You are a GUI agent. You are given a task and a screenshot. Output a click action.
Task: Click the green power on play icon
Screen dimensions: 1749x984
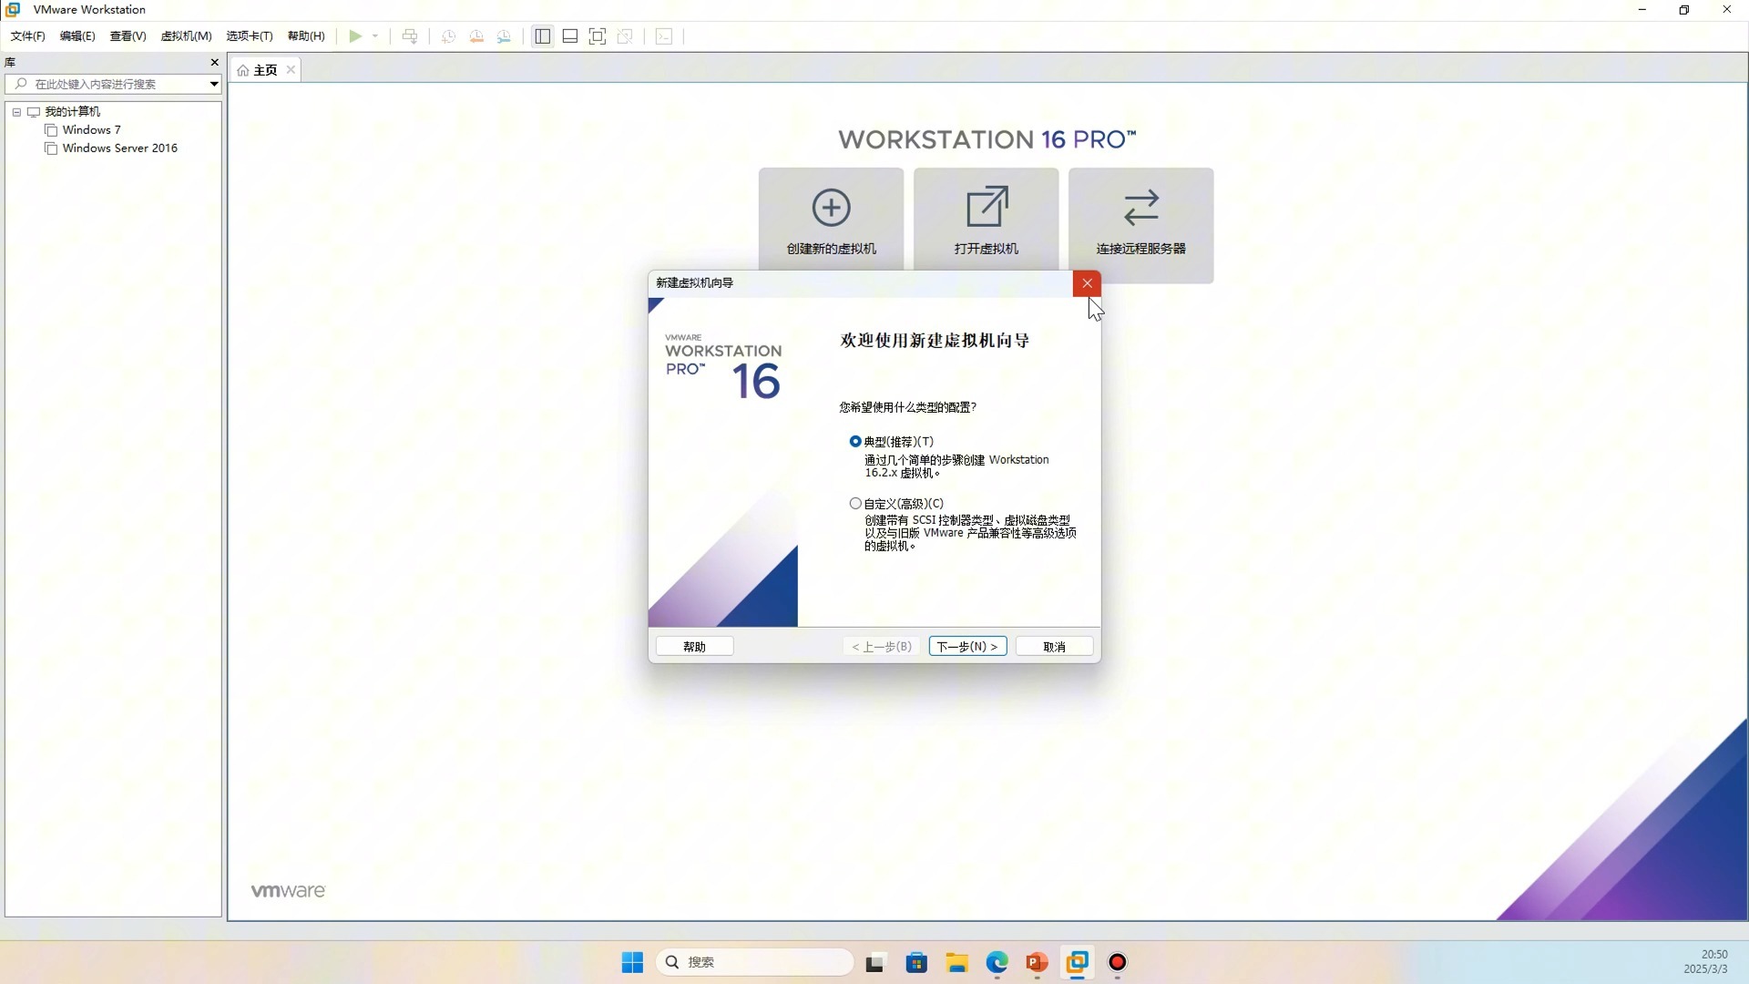click(x=355, y=36)
